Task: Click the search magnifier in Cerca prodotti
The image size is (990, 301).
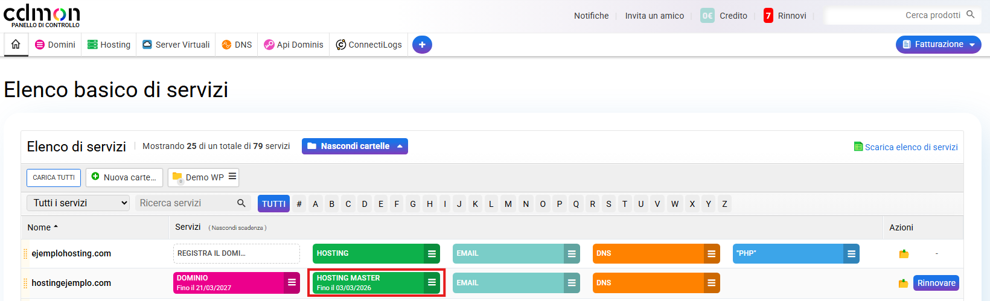Action: pyautogui.click(x=971, y=15)
